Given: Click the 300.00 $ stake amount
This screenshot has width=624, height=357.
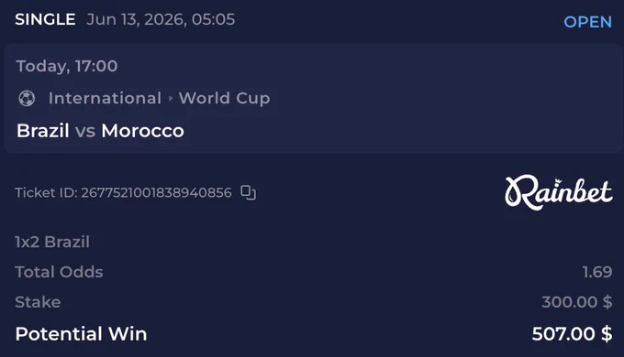Looking at the screenshot, I should tap(576, 302).
